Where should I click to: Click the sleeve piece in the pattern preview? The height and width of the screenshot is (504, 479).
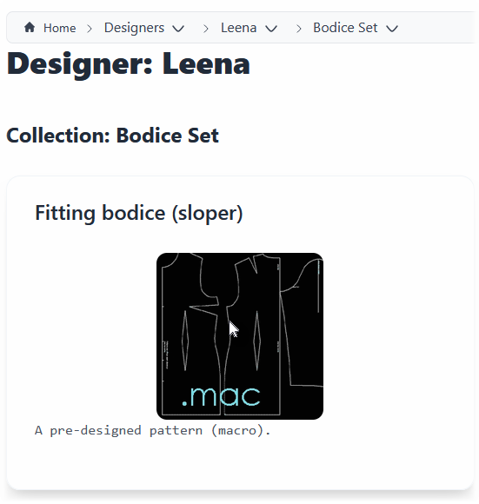302,322
